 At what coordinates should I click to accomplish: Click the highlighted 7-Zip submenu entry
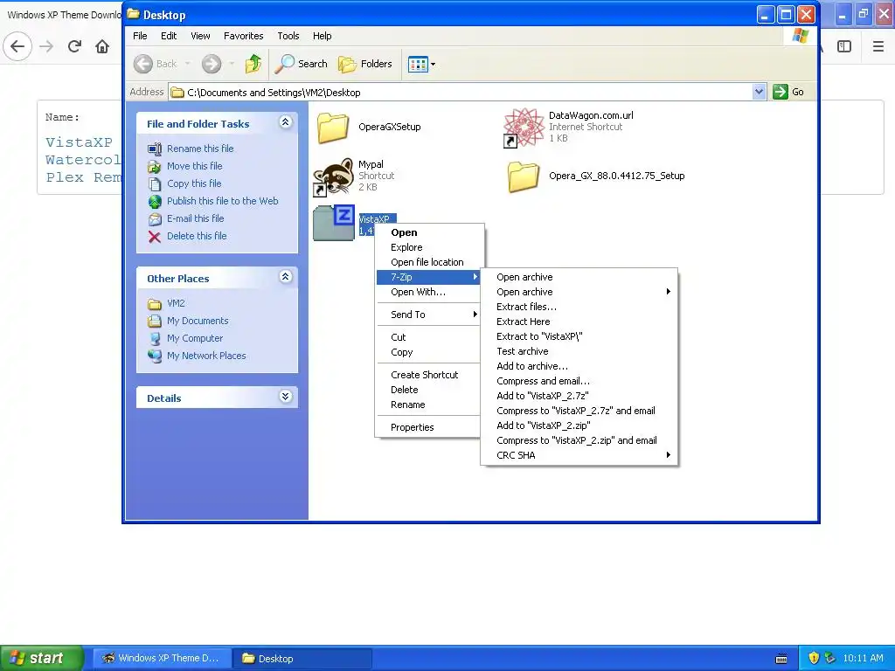[x=428, y=277]
